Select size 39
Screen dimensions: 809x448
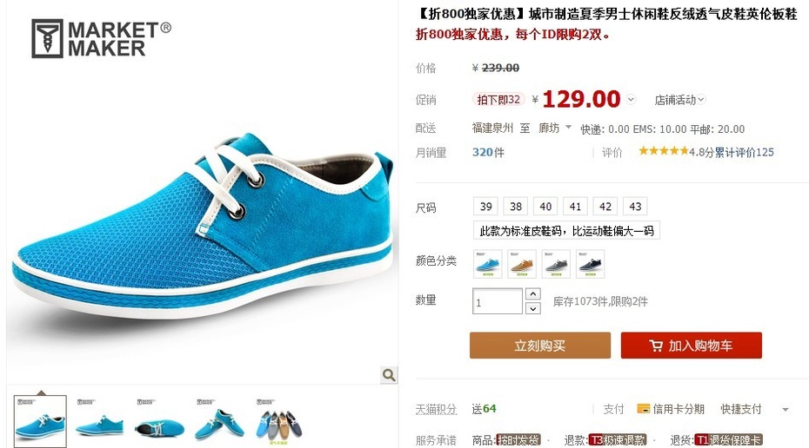point(485,207)
